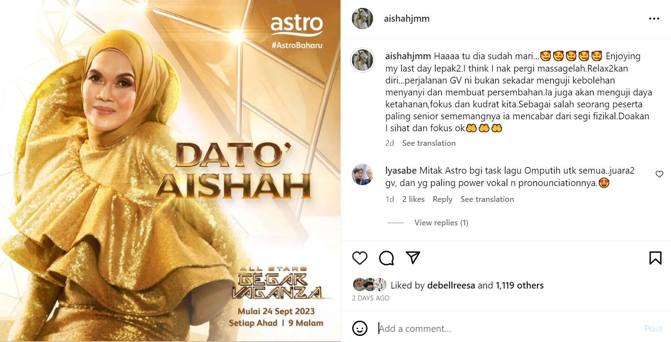The width and height of the screenshot is (671, 342).
Task: Click aishahjmm avatar beside caption
Action: point(362,61)
